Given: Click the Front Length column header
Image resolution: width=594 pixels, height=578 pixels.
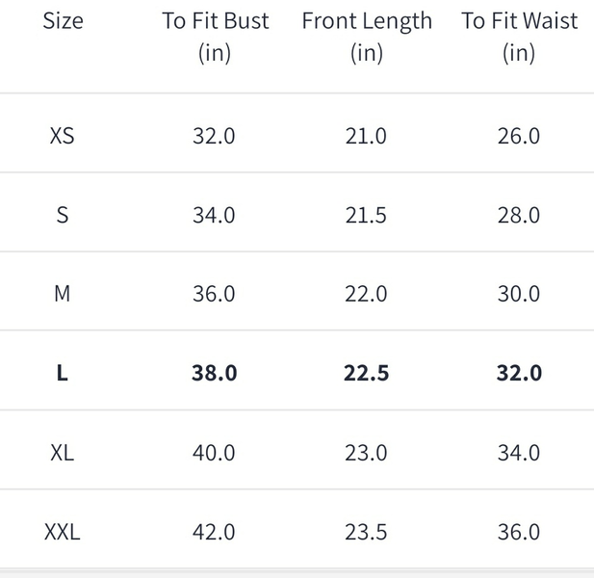Looking at the screenshot, I should [366, 36].
